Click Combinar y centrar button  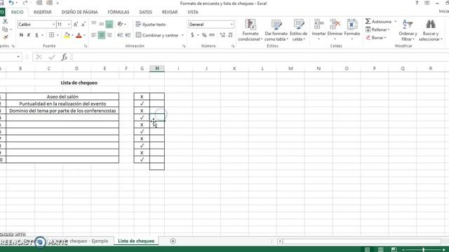(x=157, y=35)
